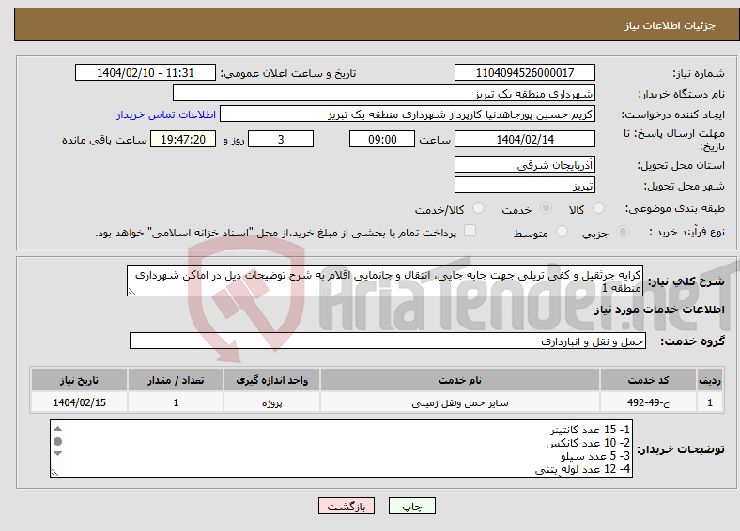
Task: Click the توضیحات خریدار label
Action: point(681,449)
